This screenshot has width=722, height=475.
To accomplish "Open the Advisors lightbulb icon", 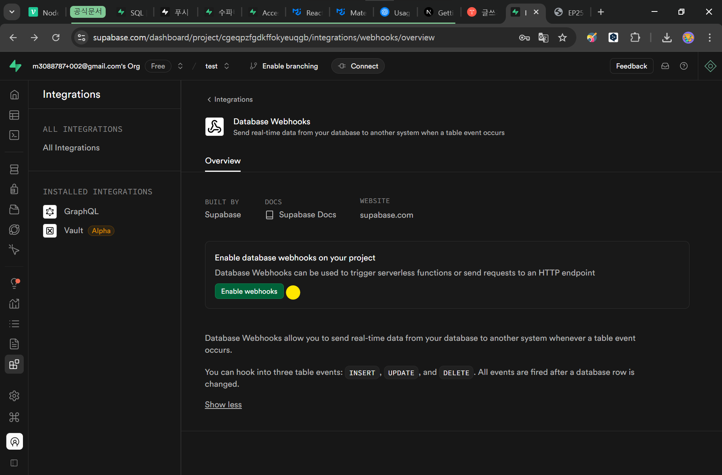I will pyautogui.click(x=14, y=283).
